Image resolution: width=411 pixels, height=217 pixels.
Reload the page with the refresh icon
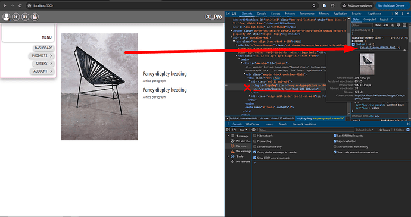[x=20, y=5]
